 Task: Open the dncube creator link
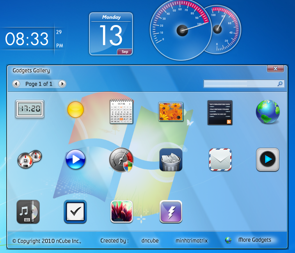click(x=150, y=241)
